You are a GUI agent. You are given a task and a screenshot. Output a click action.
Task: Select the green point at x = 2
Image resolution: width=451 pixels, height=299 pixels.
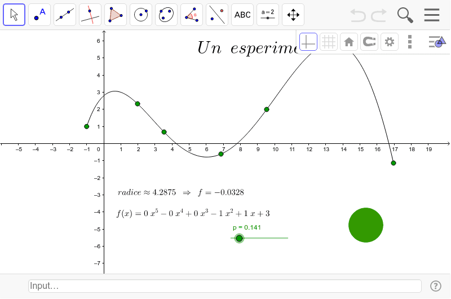point(138,104)
